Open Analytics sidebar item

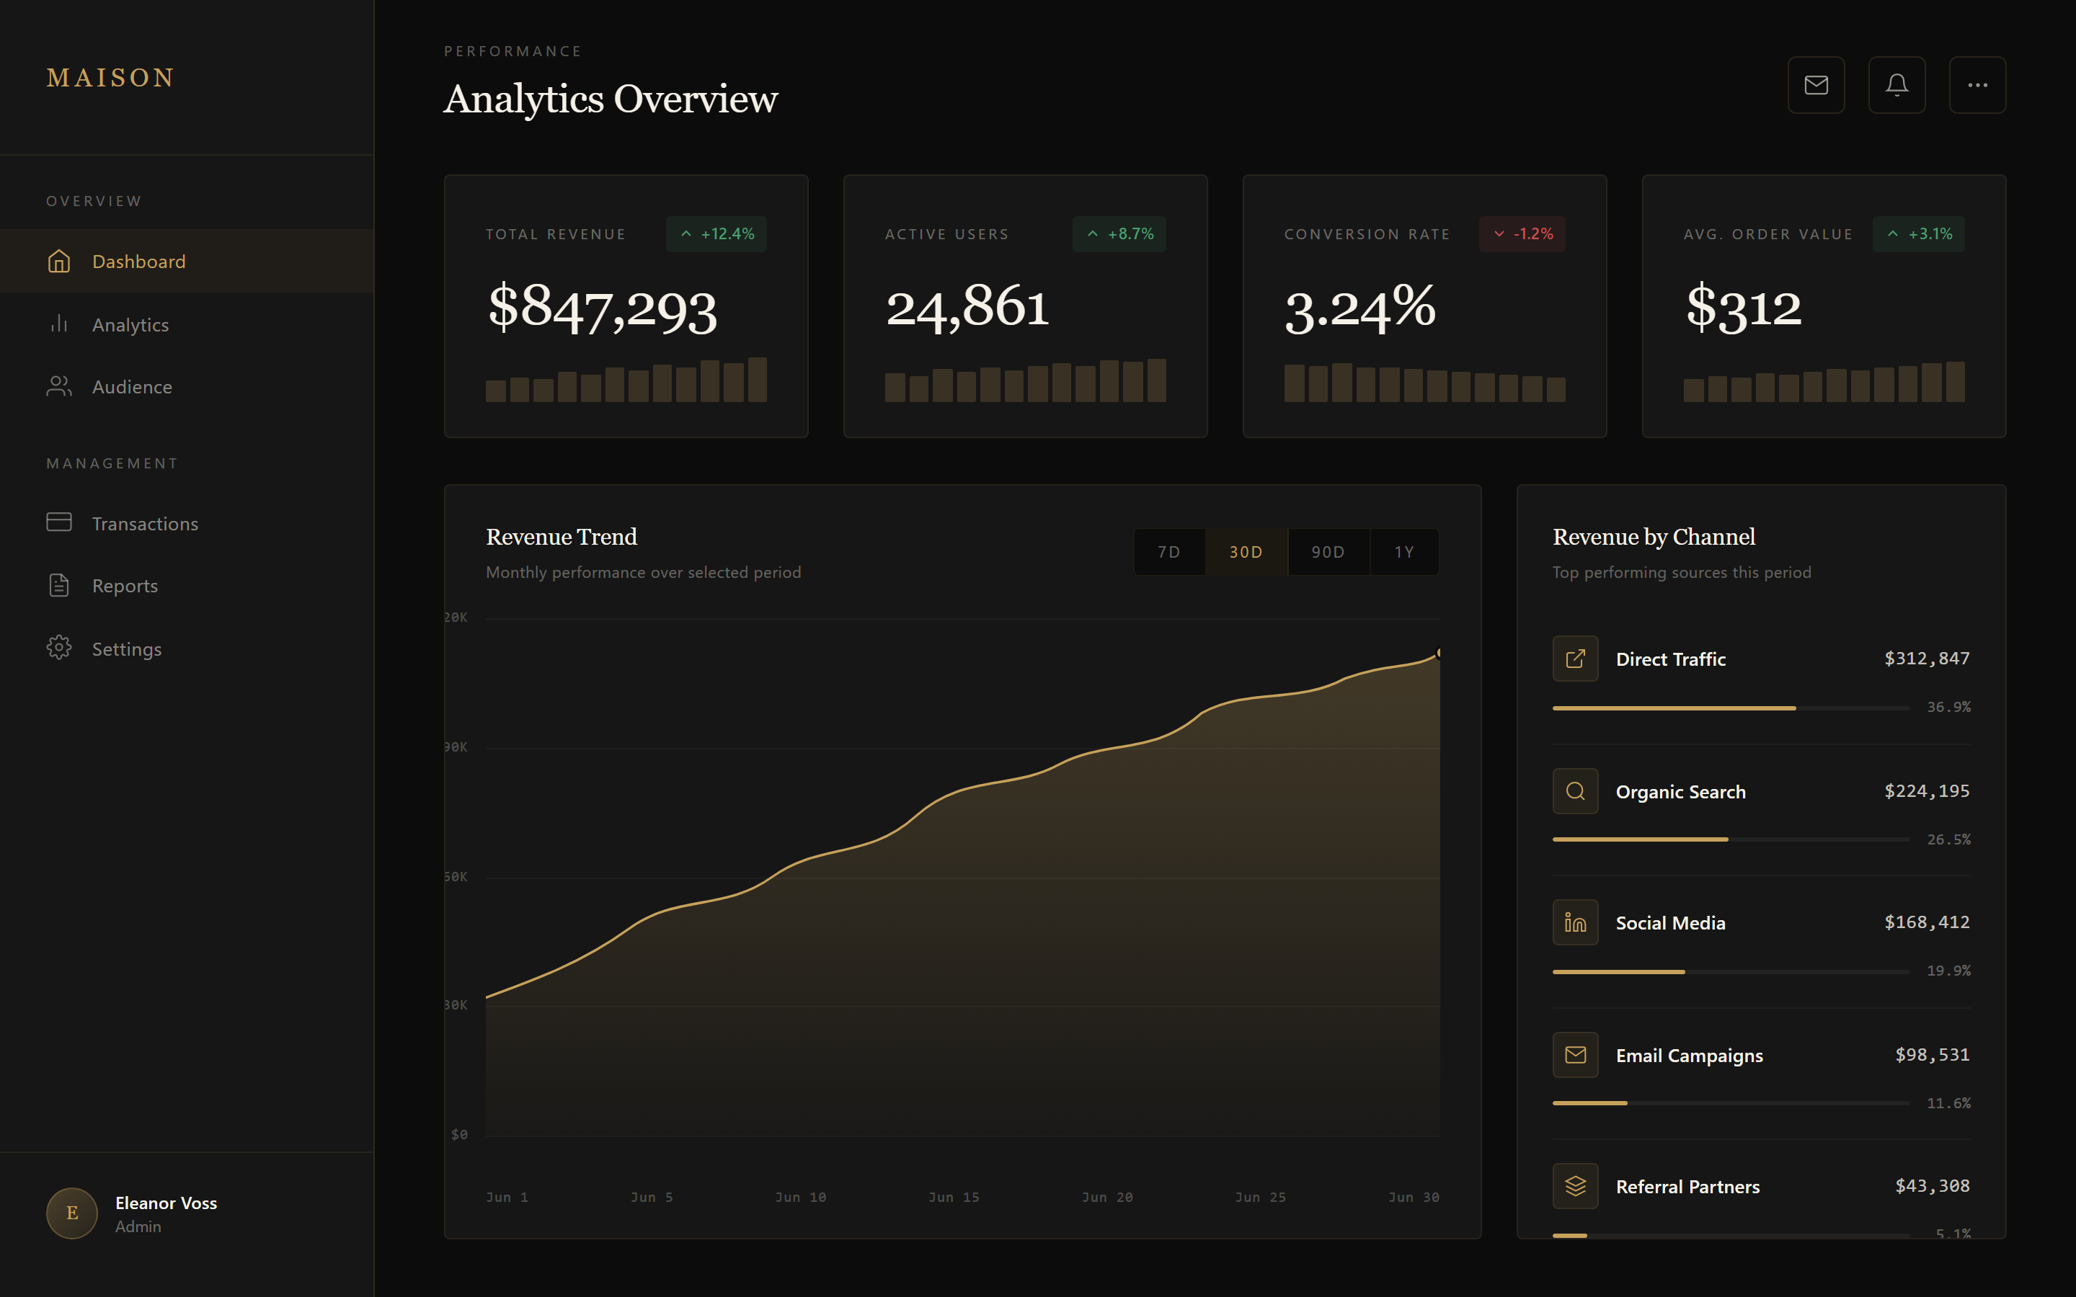(x=187, y=324)
